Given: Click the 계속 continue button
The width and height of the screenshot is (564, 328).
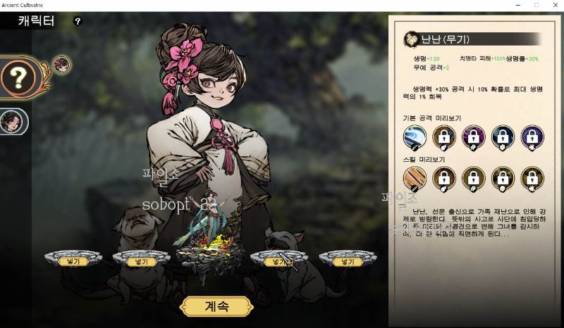Looking at the screenshot, I should click(216, 306).
